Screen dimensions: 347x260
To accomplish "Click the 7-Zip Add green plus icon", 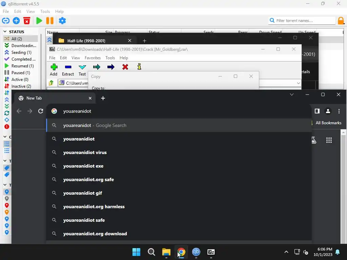I will coord(54,67).
